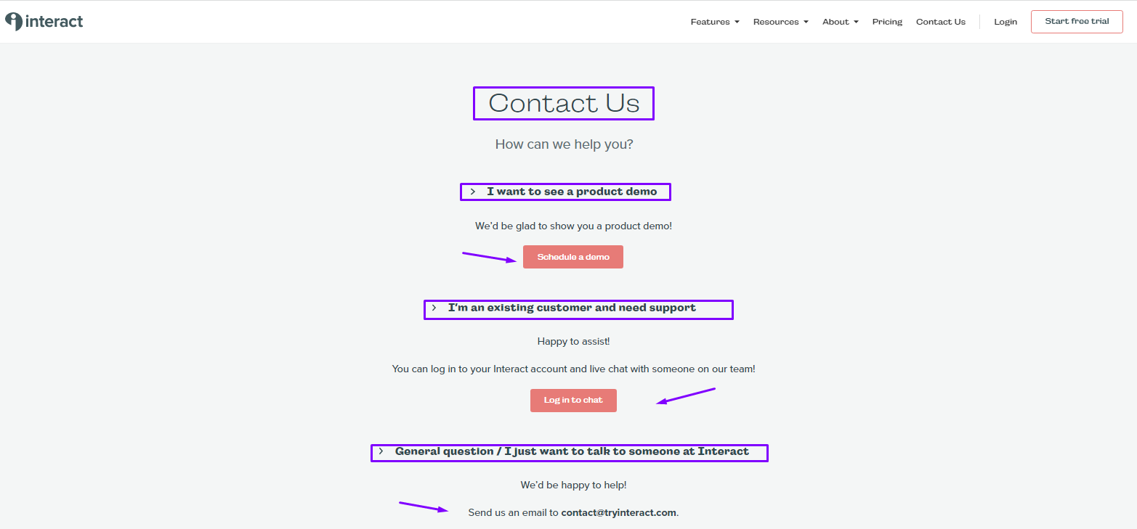The width and height of the screenshot is (1137, 529).
Task: Collapse "I'm an existing customer and need support"
Action: pyautogui.click(x=572, y=308)
